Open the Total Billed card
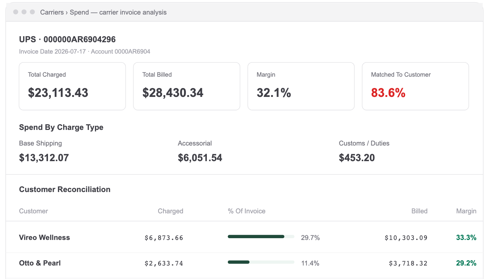Viewport: 489px width, 279px height. (x=187, y=86)
